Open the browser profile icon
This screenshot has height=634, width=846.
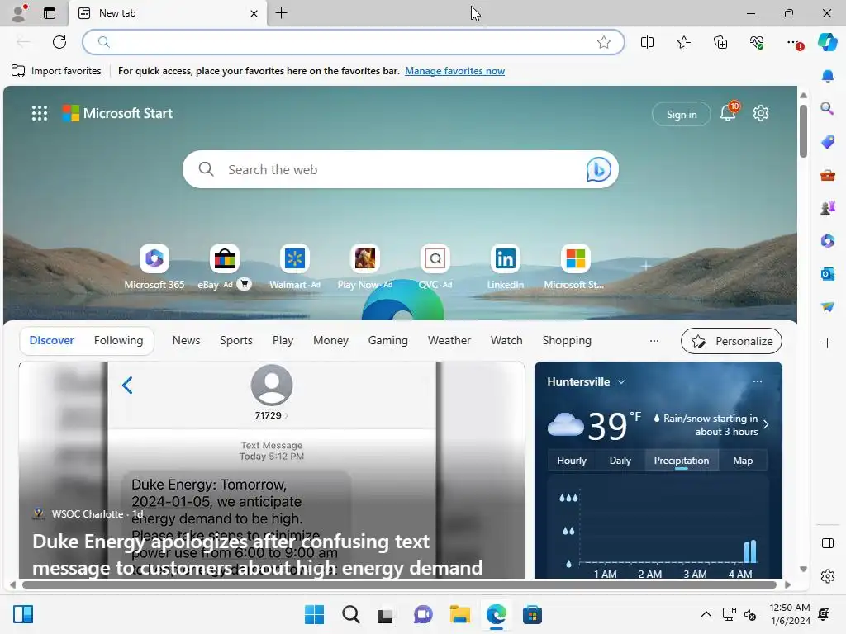[20, 13]
